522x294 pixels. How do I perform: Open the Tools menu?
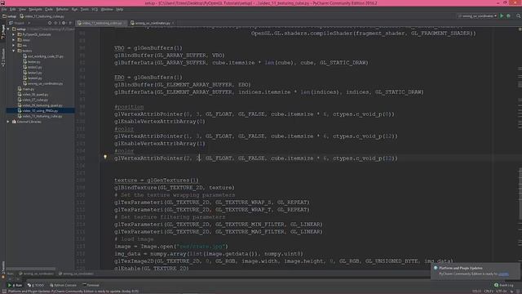coord(85,9)
